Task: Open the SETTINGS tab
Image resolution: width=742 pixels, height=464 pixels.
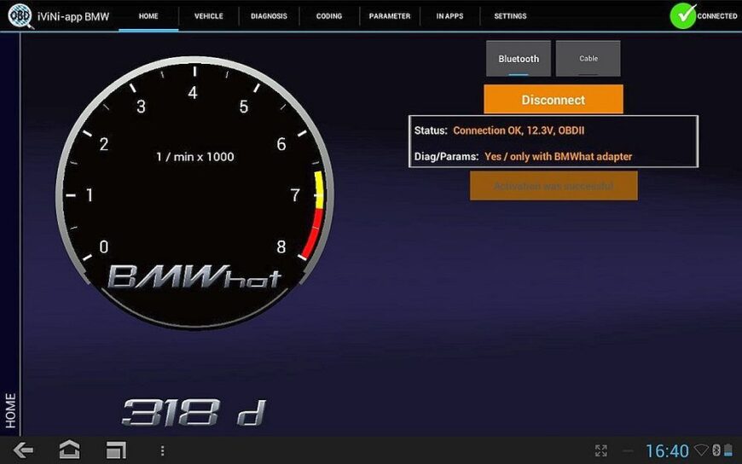Action: click(x=510, y=16)
